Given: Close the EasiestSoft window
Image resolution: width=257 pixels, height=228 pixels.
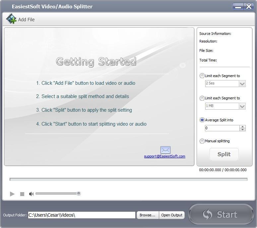Looking at the screenshot, I should 249,7.
